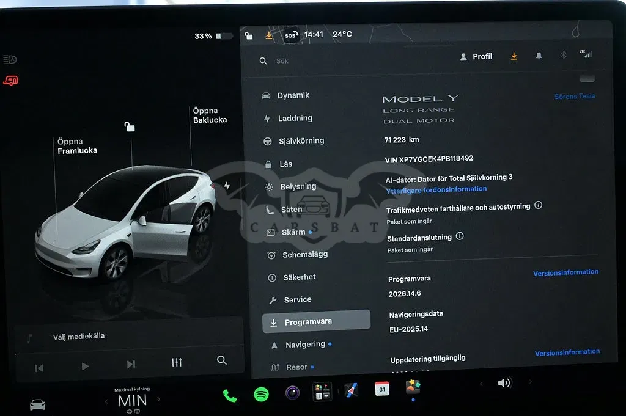Image resolution: width=626 pixels, height=416 pixels.
Task: Tap Öppna Baklucka to open trunk
Action: coord(210,115)
